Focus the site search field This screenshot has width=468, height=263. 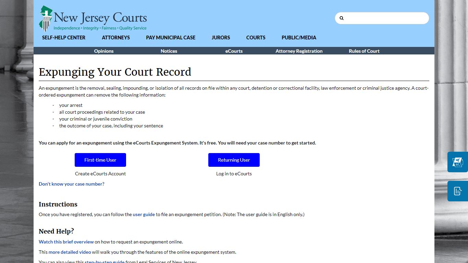[x=382, y=18]
